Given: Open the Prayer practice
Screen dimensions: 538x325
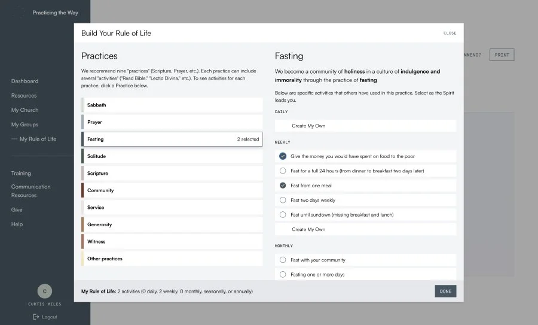Looking at the screenshot, I should click(172, 122).
